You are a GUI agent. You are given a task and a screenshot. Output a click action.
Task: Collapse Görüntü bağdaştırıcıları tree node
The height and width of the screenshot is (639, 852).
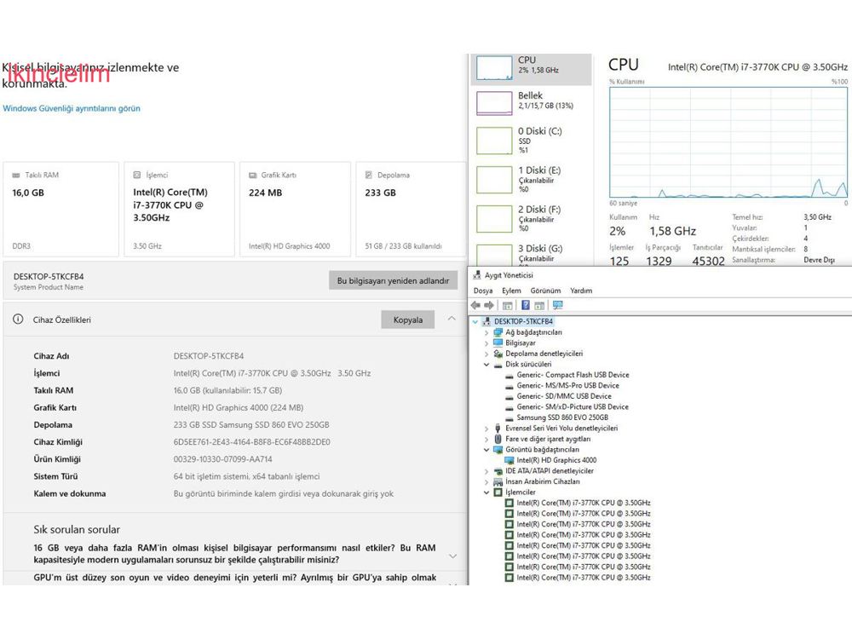(x=486, y=449)
